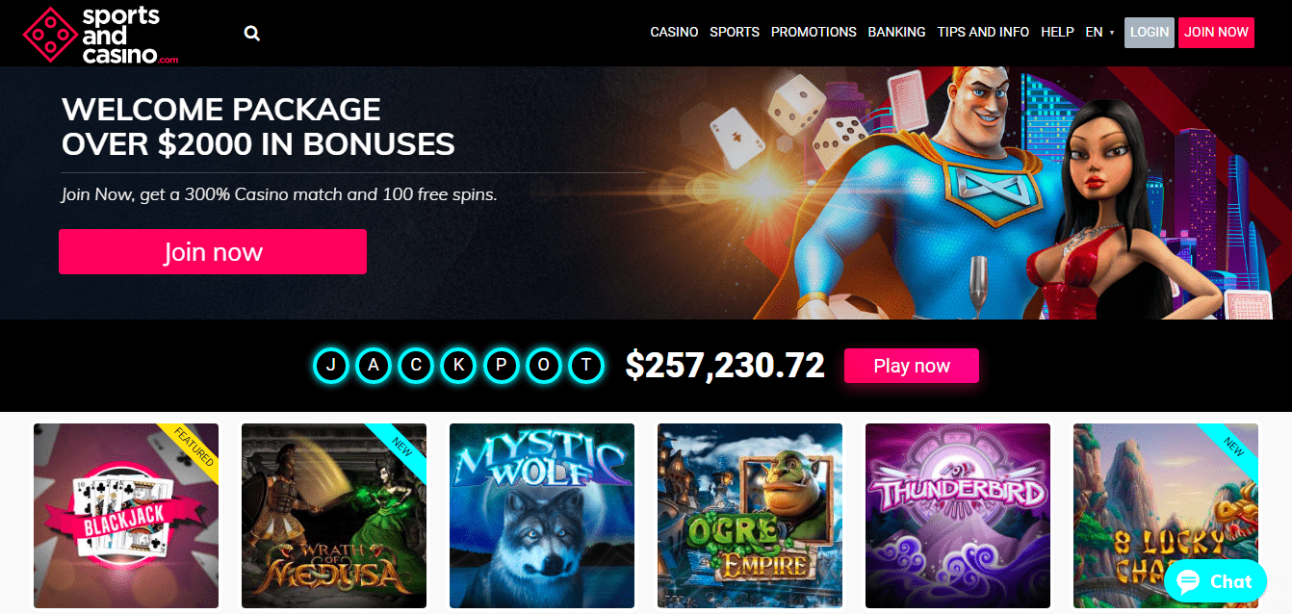Click the jackpot letter T circle

(x=585, y=366)
